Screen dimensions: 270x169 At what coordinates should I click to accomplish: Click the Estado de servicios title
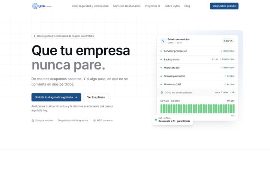[178, 39]
